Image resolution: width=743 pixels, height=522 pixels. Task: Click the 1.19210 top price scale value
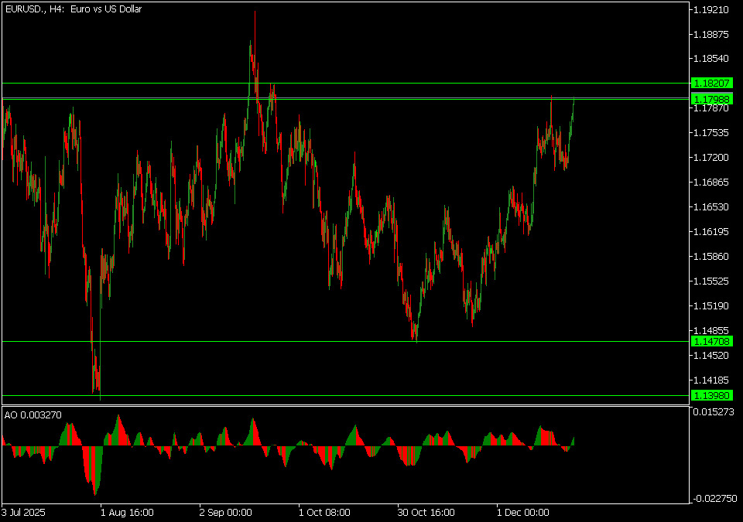(710, 10)
